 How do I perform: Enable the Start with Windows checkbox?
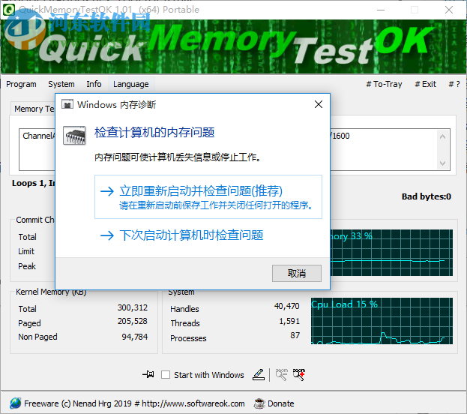coord(166,375)
